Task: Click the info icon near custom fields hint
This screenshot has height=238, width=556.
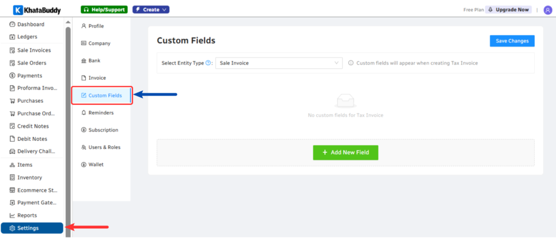Action: tap(351, 63)
